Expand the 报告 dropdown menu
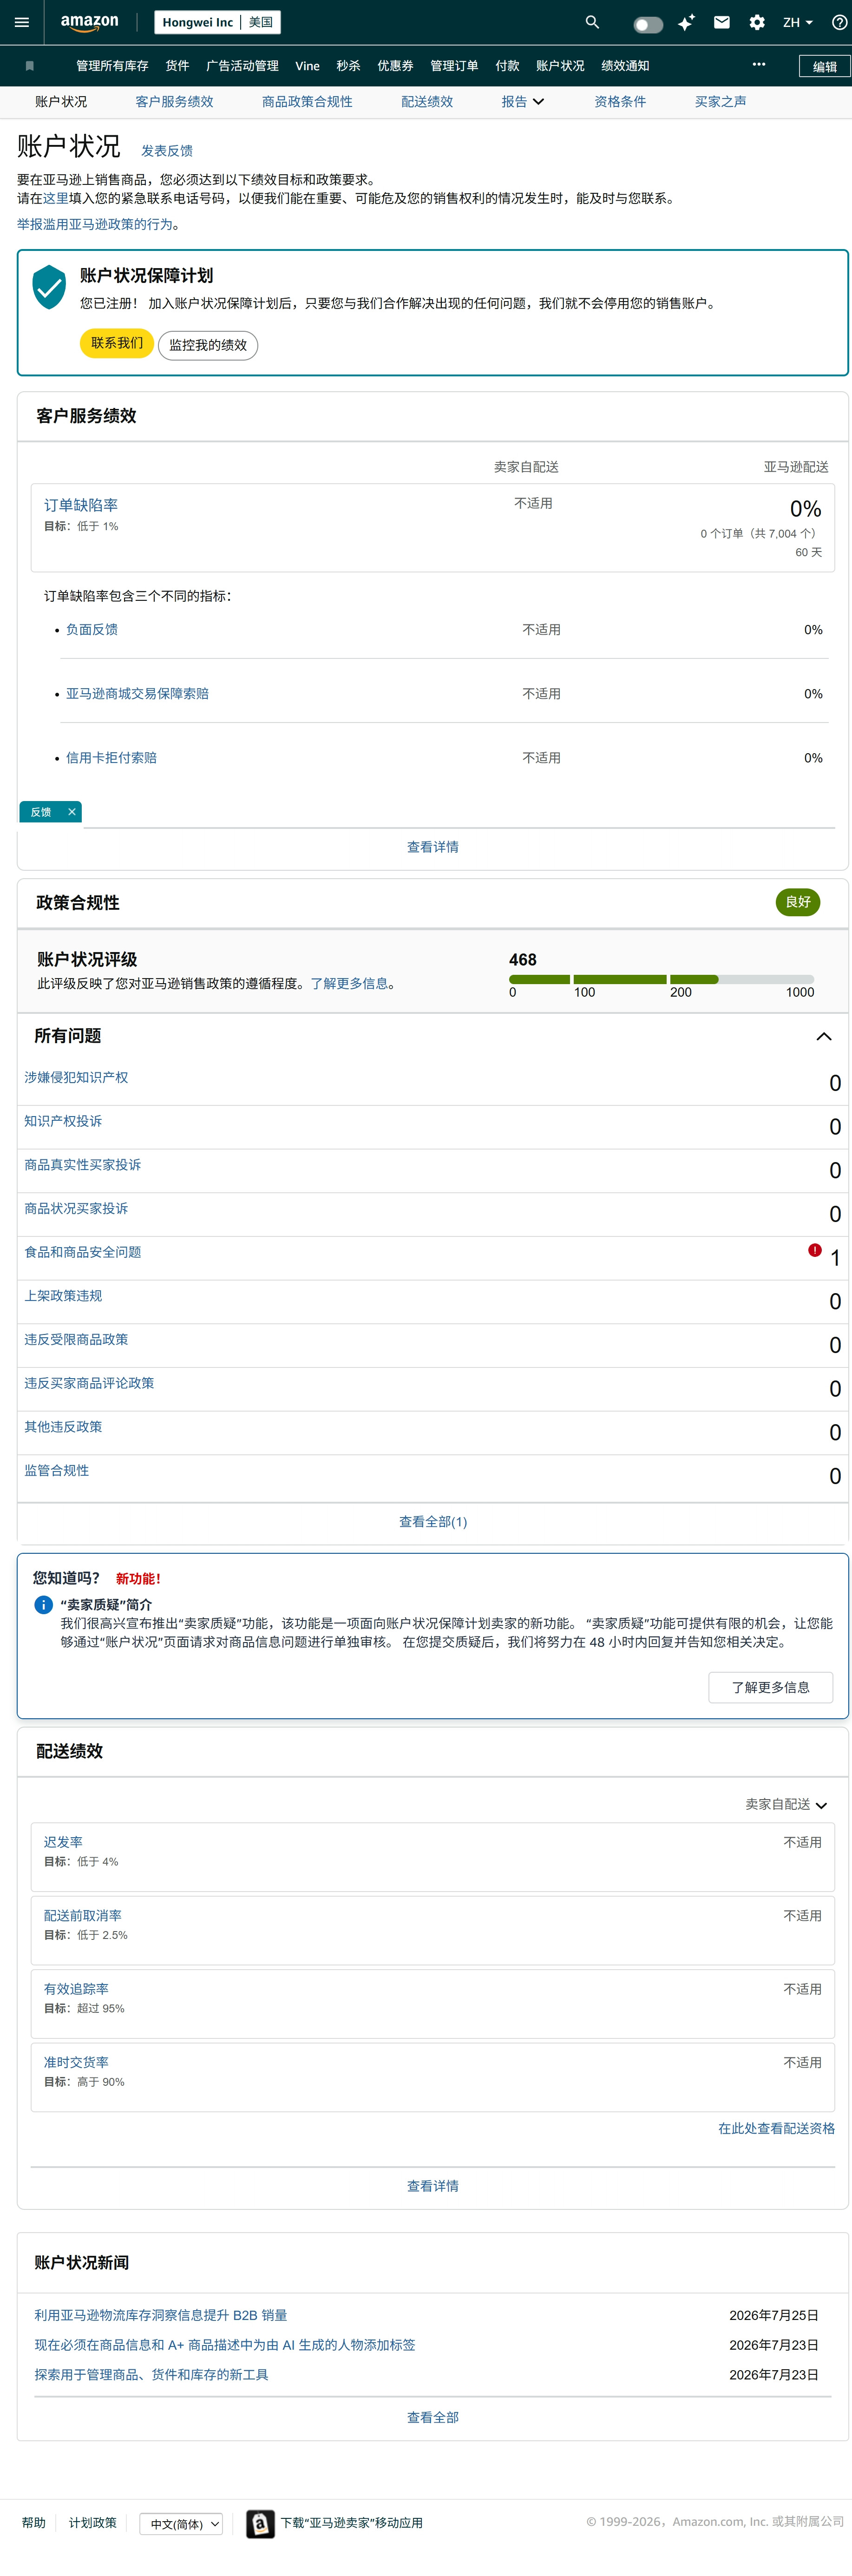 point(523,102)
